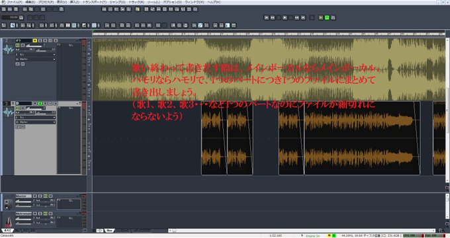Select the first vocal clip in track 3
This screenshot has width=450, height=238.
click(x=214, y=138)
